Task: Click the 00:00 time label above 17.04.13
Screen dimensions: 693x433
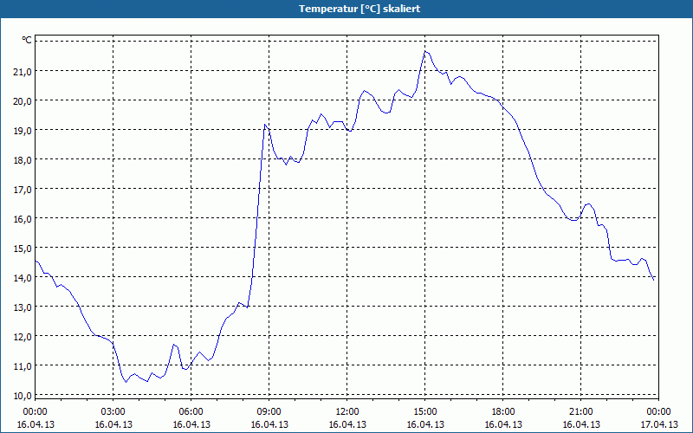Action: pyautogui.click(x=658, y=412)
